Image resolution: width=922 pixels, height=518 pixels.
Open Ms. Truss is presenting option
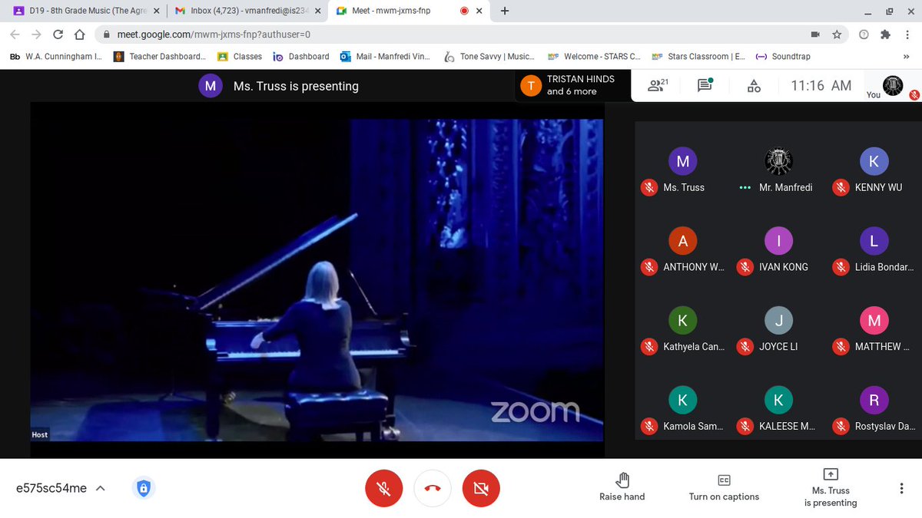pos(831,487)
